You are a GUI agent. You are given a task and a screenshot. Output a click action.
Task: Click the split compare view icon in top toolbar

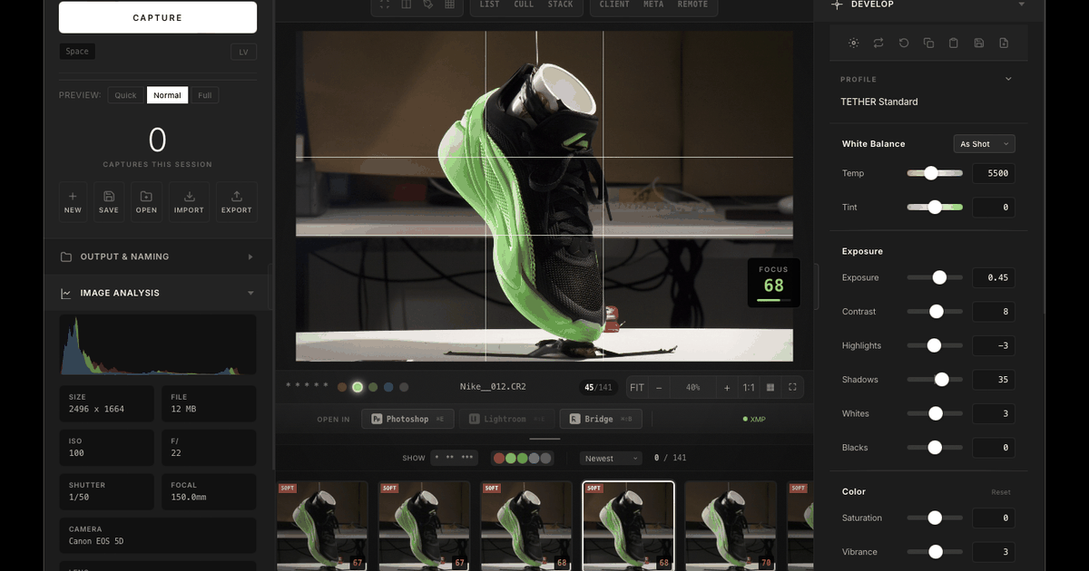tap(407, 5)
